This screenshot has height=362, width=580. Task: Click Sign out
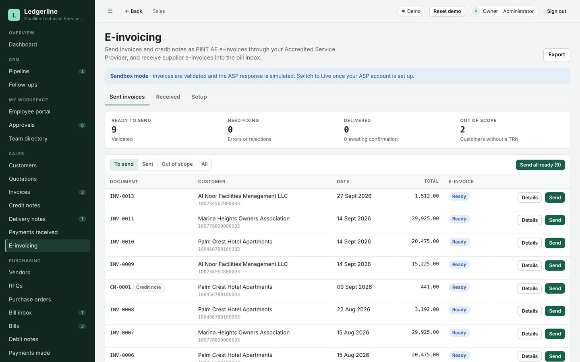[556, 11]
